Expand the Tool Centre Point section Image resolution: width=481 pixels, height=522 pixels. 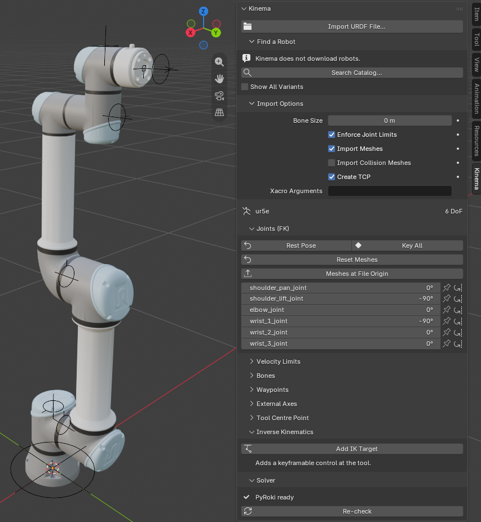click(x=251, y=418)
